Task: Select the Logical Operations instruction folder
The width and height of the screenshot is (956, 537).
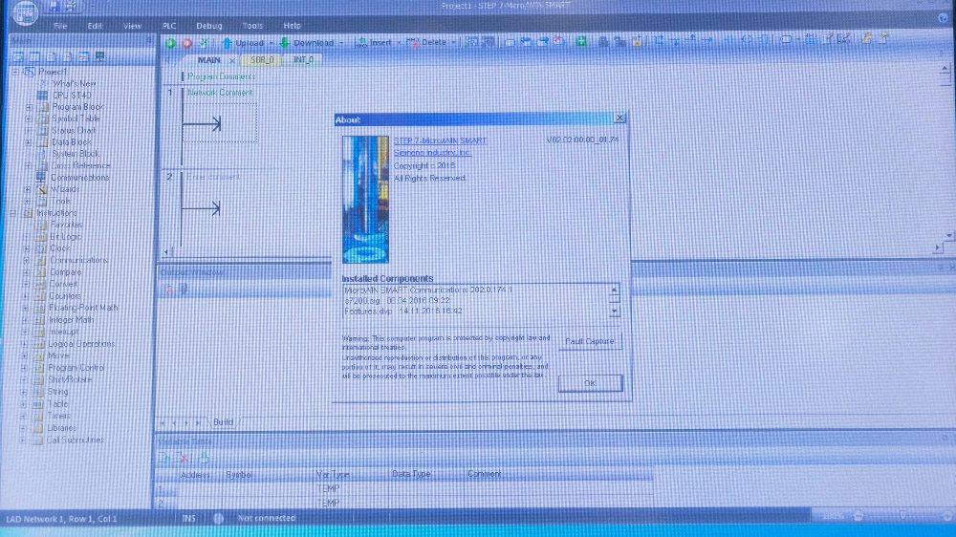Action: tap(81, 343)
